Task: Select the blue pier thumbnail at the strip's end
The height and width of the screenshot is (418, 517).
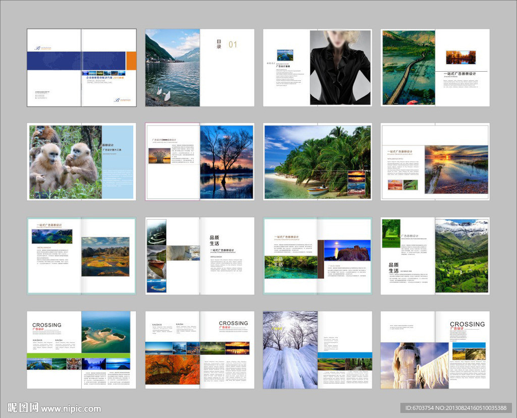Action: coord(118,364)
